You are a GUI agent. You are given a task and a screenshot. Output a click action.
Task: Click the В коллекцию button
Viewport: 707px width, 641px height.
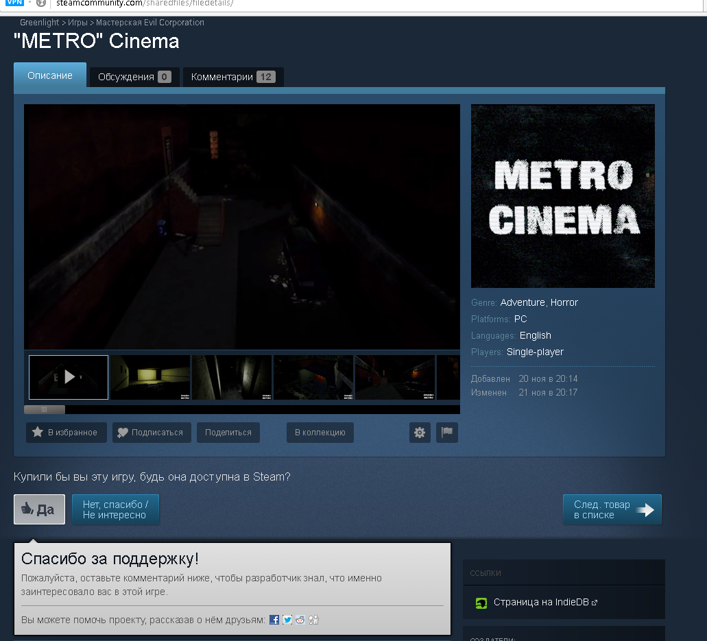pos(320,433)
